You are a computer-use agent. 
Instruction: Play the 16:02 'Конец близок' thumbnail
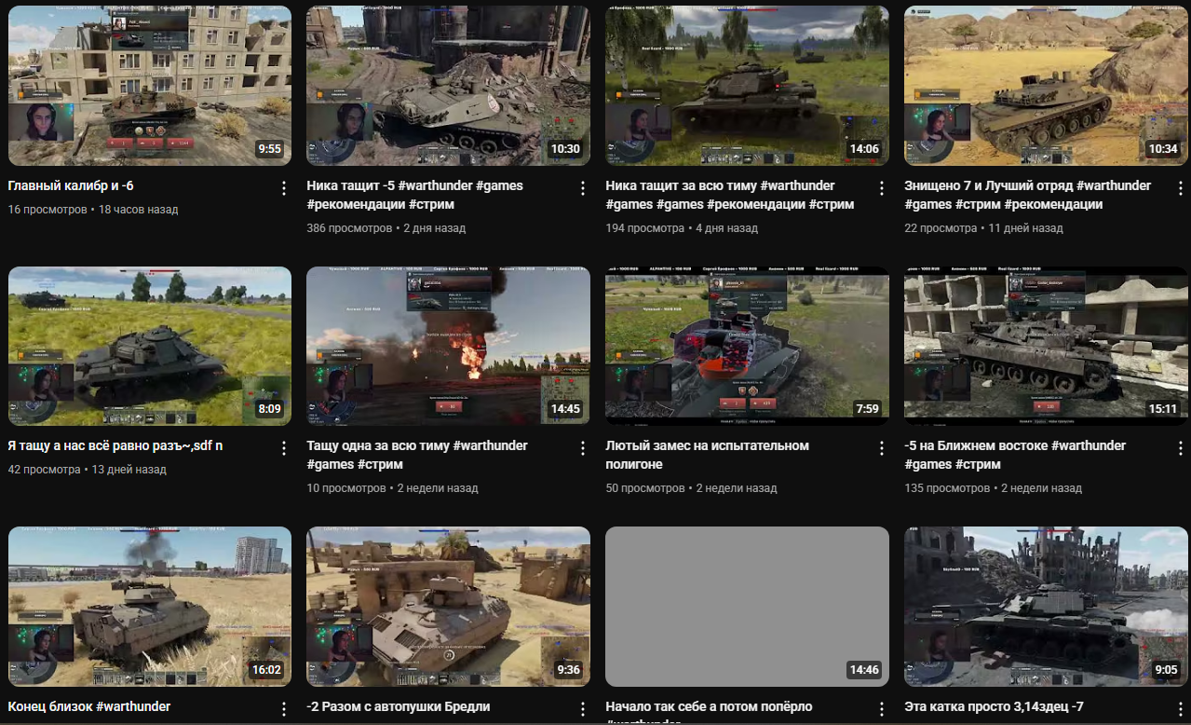tap(150, 607)
